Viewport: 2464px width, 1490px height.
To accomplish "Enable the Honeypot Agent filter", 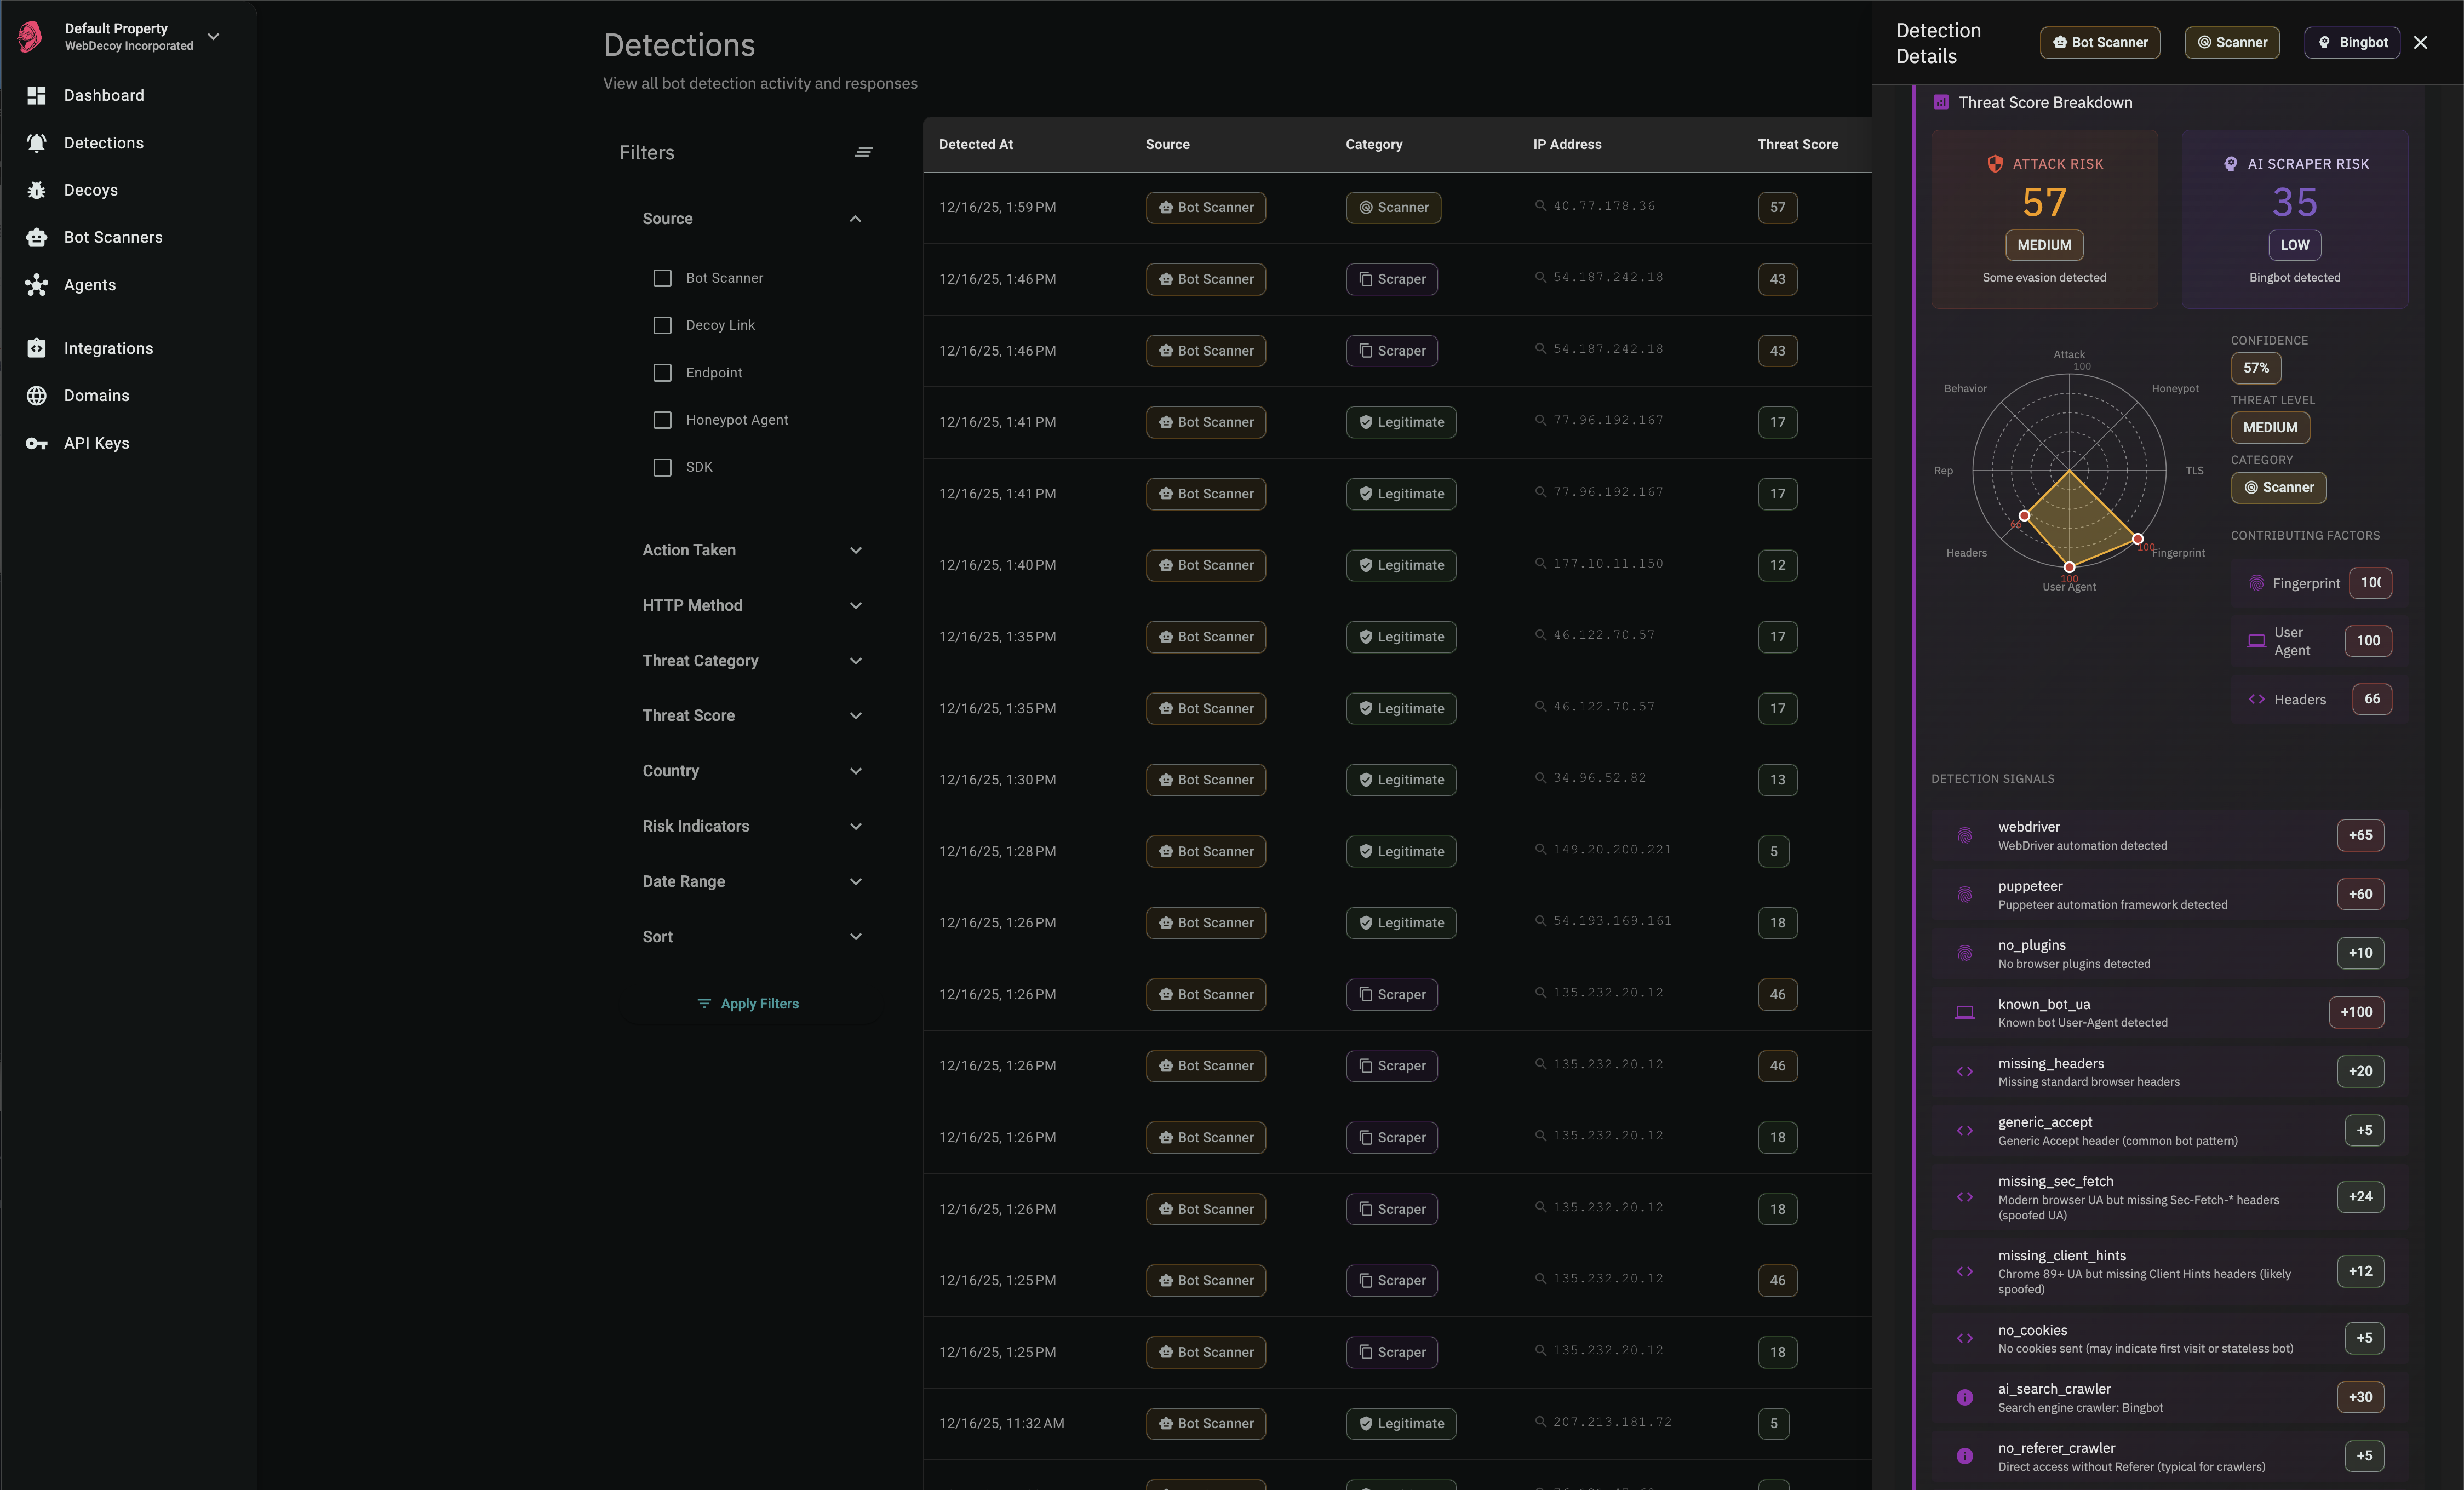I will (662, 420).
